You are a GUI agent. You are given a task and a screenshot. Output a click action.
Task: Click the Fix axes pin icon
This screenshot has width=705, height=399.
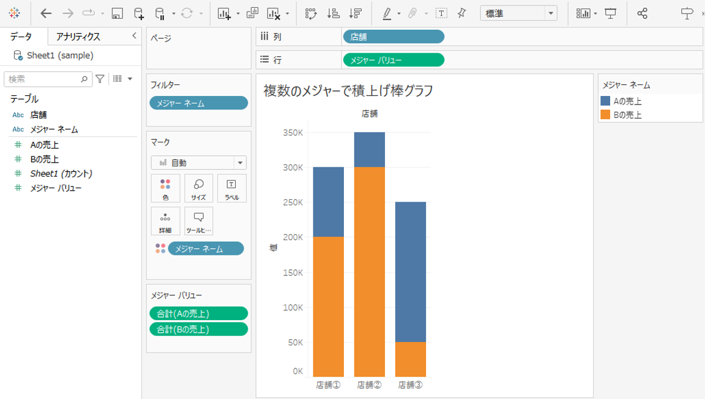(x=462, y=13)
